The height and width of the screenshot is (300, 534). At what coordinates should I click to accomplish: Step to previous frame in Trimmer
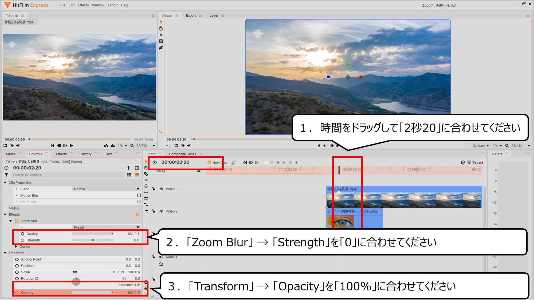[59, 146]
